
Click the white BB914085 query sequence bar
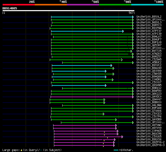pyautogui.click(x=68, y=11)
